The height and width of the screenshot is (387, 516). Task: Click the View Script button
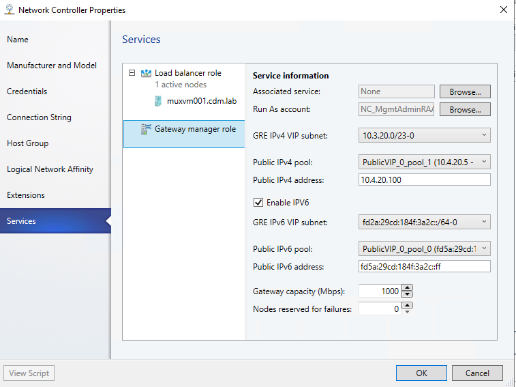click(x=29, y=373)
